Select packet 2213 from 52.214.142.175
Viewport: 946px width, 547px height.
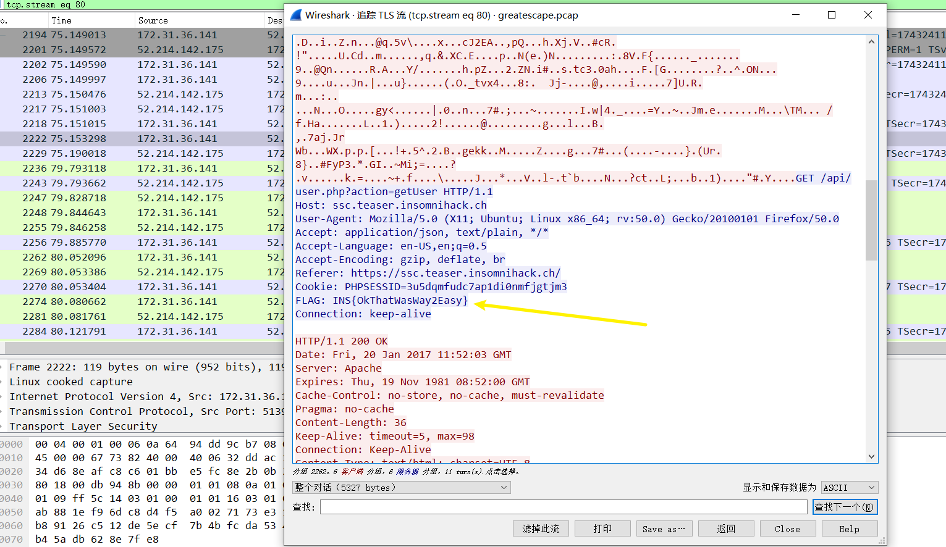(x=142, y=94)
